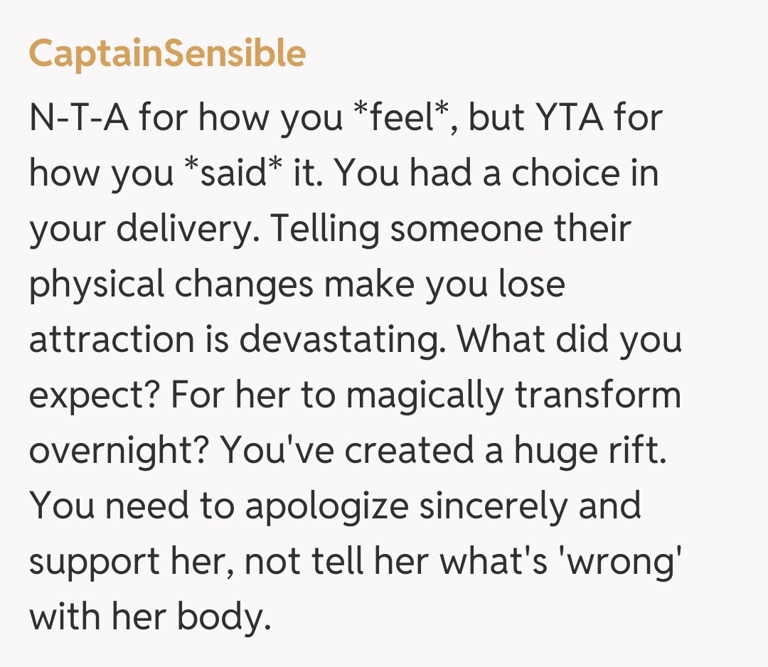Click the word "overnight?" in the comment
Viewport: 768px width, 667px height.
pyautogui.click(x=118, y=451)
